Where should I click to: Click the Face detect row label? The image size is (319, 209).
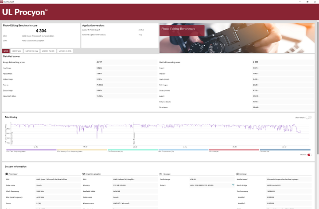pyautogui.click(x=163, y=107)
